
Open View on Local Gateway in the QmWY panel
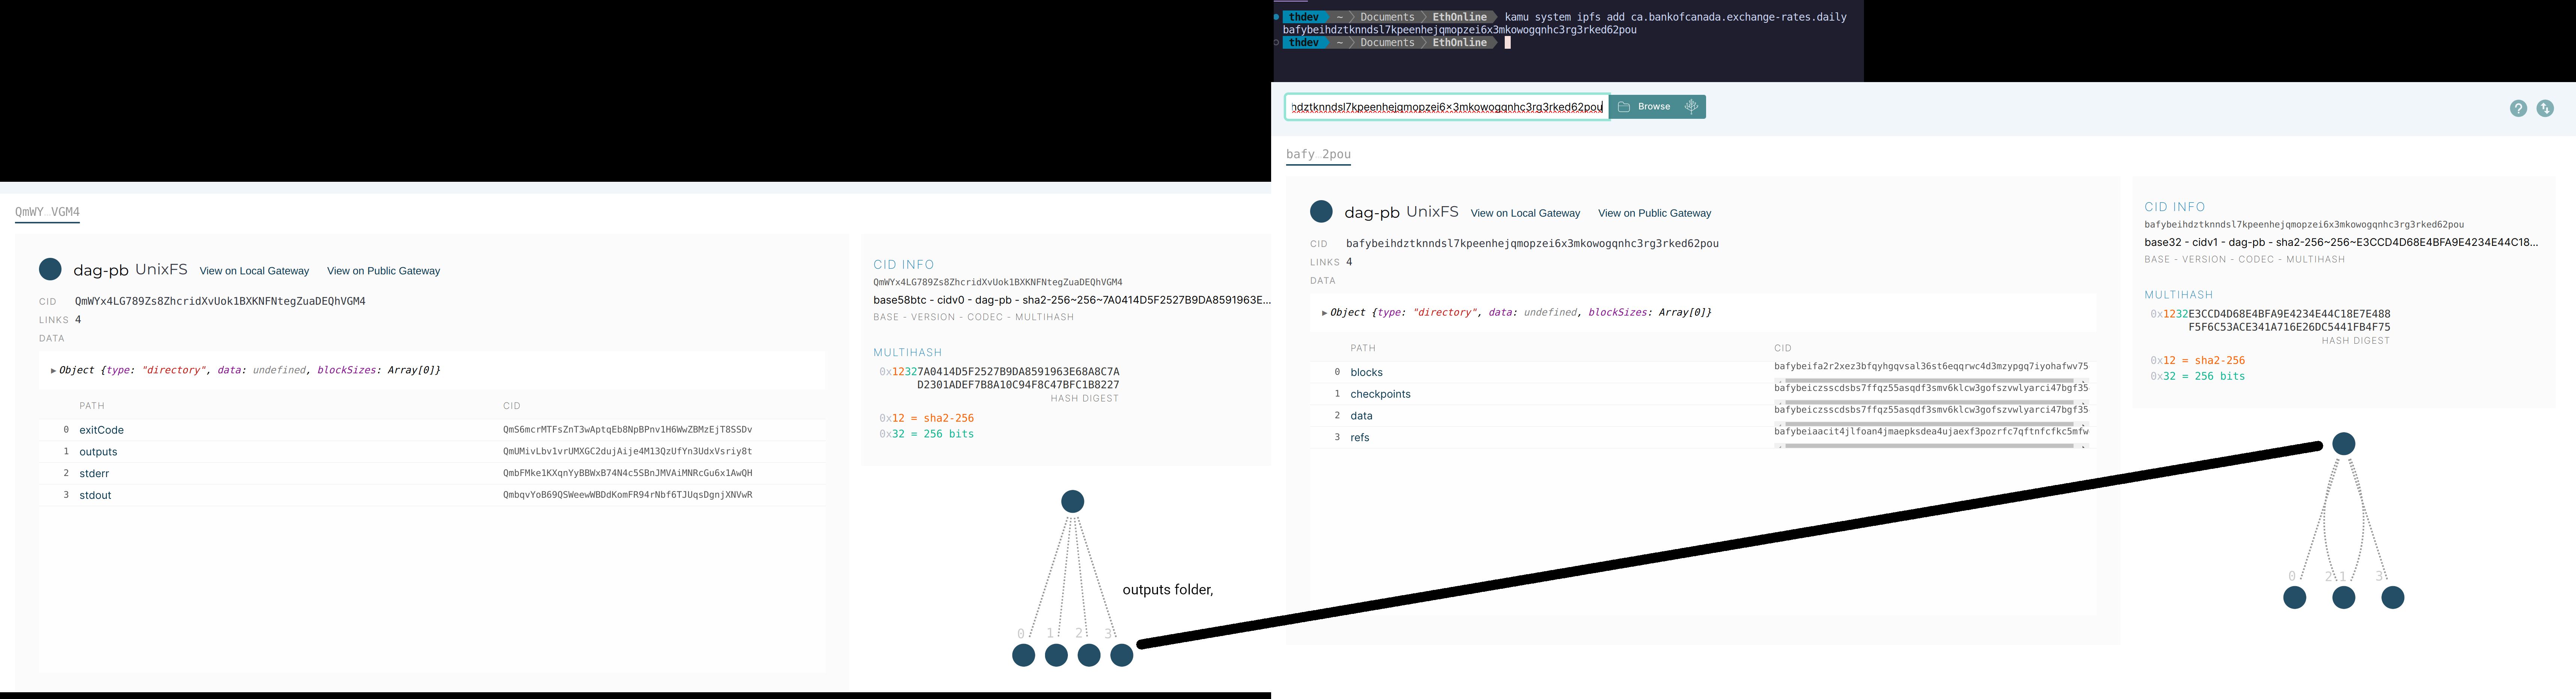click(x=254, y=271)
